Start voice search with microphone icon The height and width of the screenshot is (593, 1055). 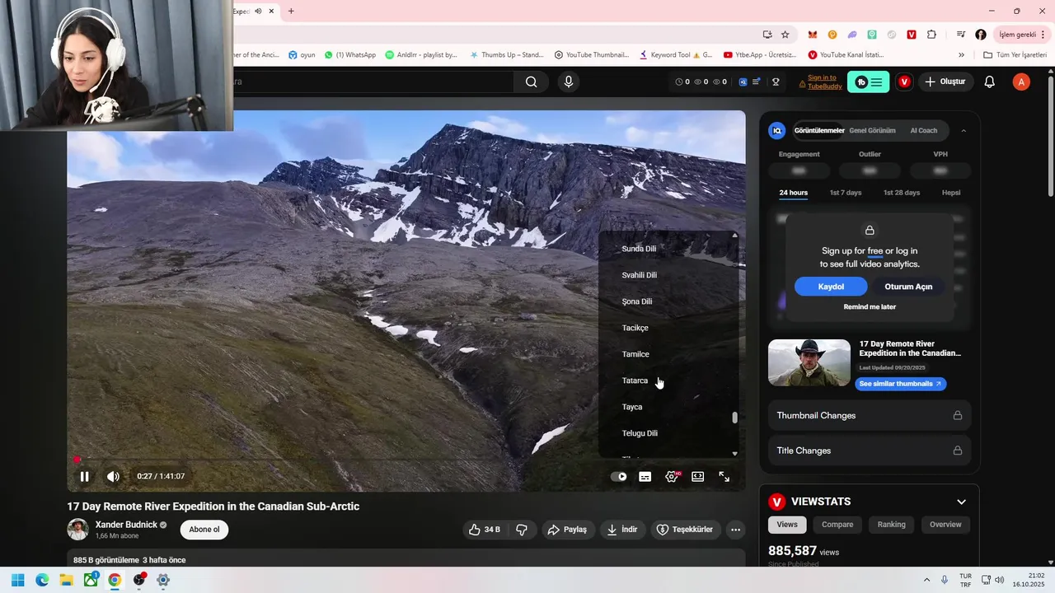[568, 82]
